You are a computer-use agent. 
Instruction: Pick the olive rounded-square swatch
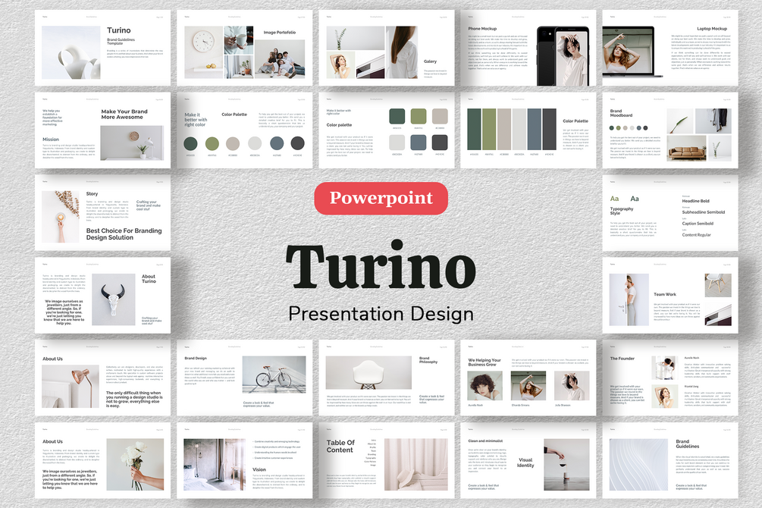pos(419,116)
